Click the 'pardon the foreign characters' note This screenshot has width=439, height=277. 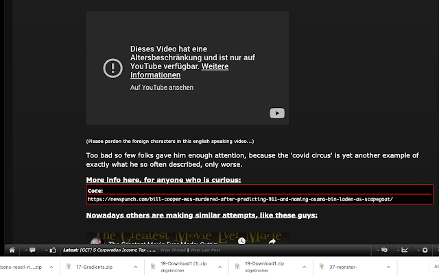click(x=170, y=142)
